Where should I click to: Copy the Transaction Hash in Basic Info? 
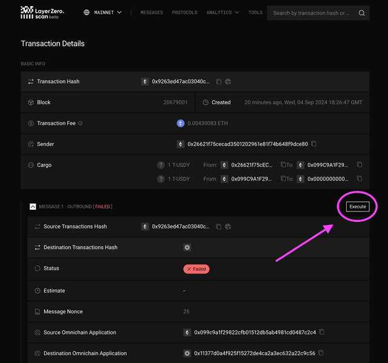219,82
